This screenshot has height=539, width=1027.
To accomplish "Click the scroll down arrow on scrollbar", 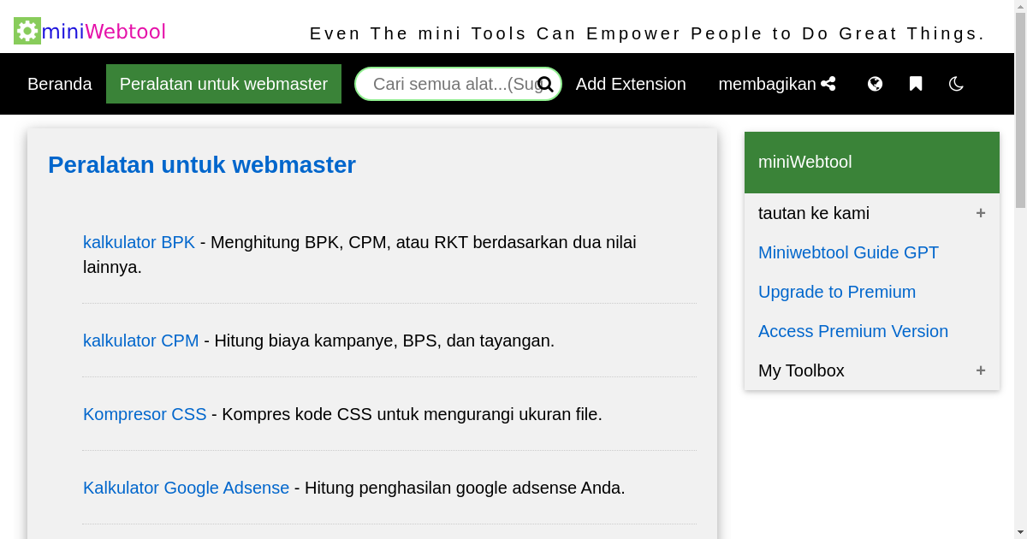I will coord(1020,532).
